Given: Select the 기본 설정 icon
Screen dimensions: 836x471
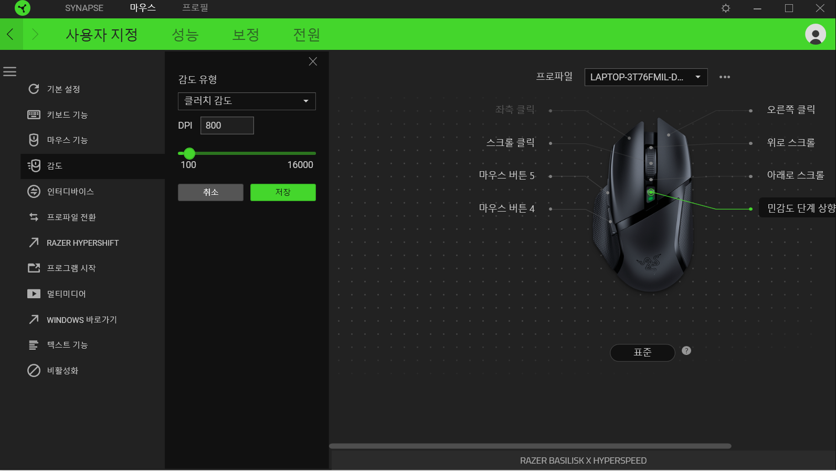Looking at the screenshot, I should point(34,89).
